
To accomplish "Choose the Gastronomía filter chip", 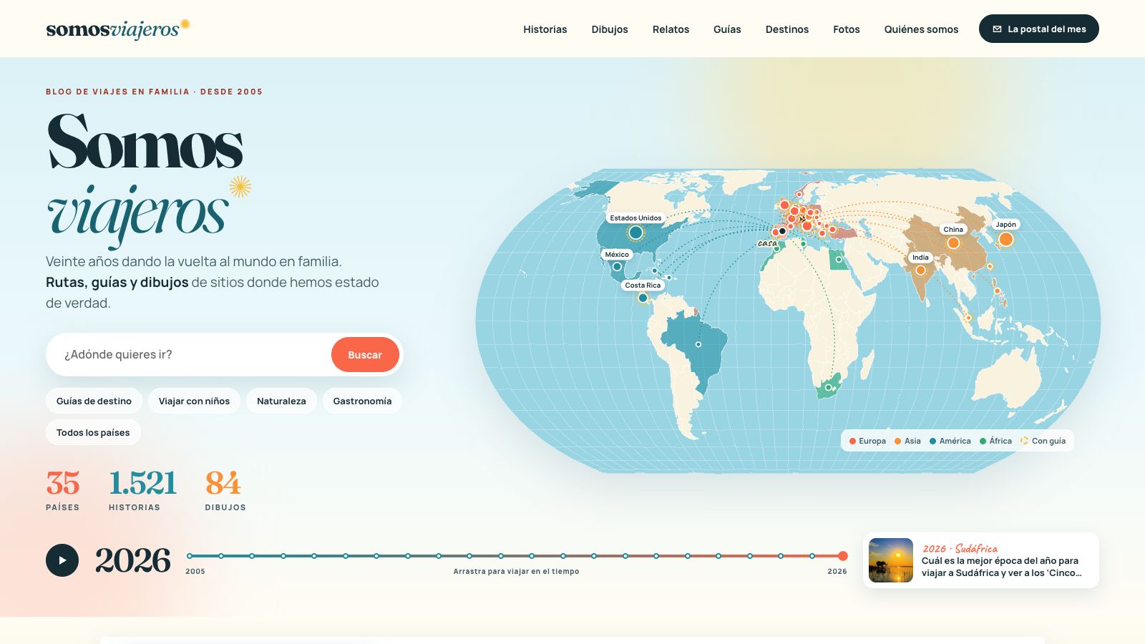I will [x=362, y=401].
